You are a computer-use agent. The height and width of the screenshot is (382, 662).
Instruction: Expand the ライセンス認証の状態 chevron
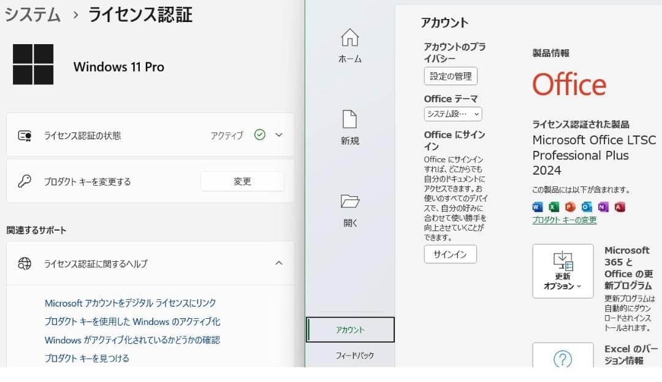279,134
